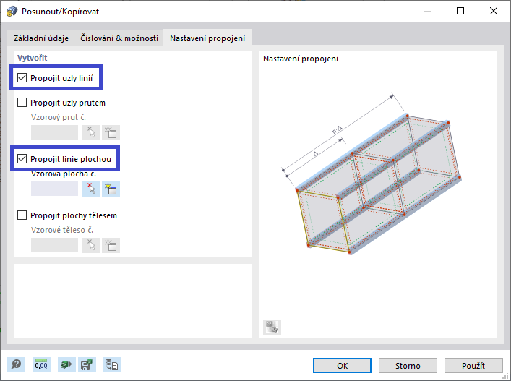
Task: Click new solid icon next to Vzorové těleso č.
Action: (x=111, y=245)
